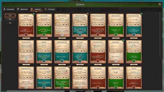Click label button under Leadership per Wound card
Screen dimensions: 164x92
[x=44, y=38]
